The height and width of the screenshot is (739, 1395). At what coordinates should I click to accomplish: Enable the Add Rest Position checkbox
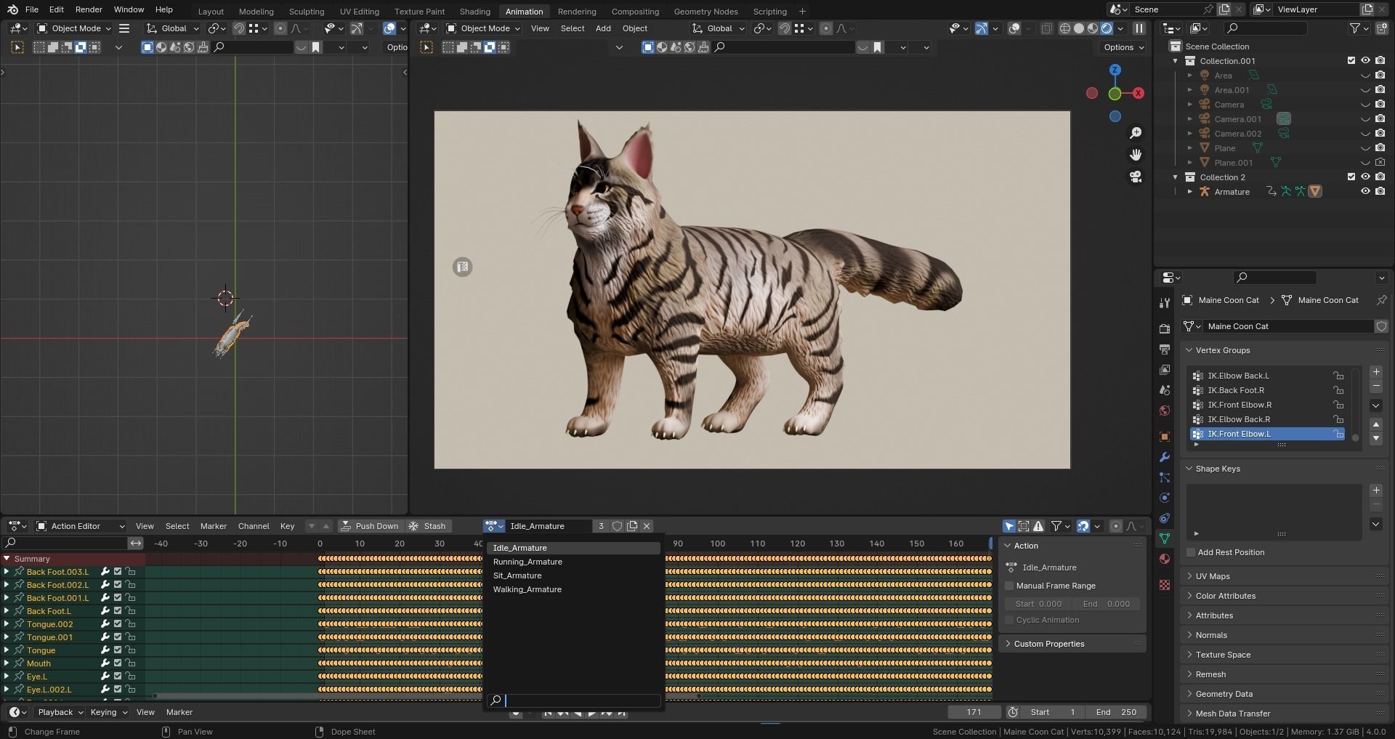click(x=1191, y=552)
